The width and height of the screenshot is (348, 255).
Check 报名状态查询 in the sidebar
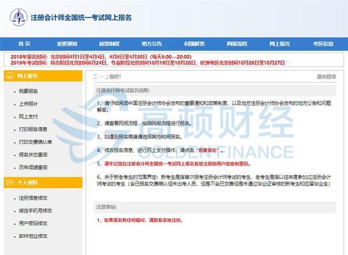33,154
